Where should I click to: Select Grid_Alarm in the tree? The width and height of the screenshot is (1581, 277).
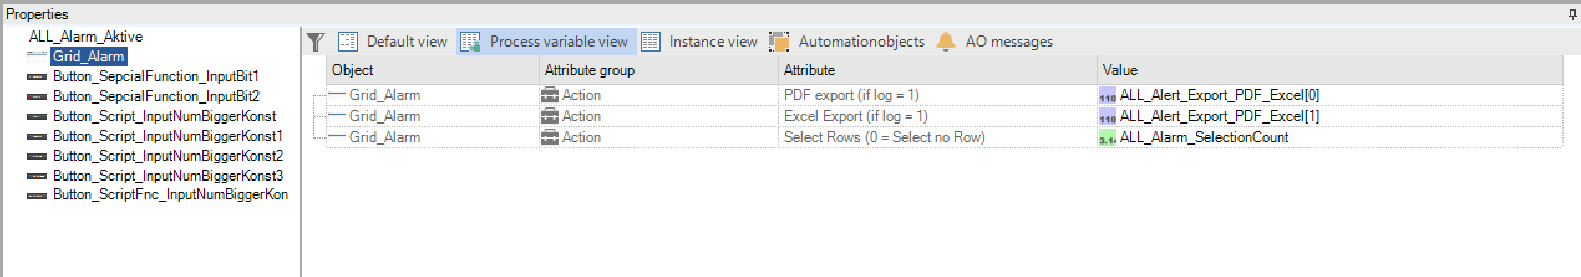click(89, 57)
